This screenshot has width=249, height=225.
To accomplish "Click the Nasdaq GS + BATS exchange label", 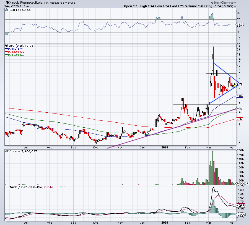I will coord(63,3).
